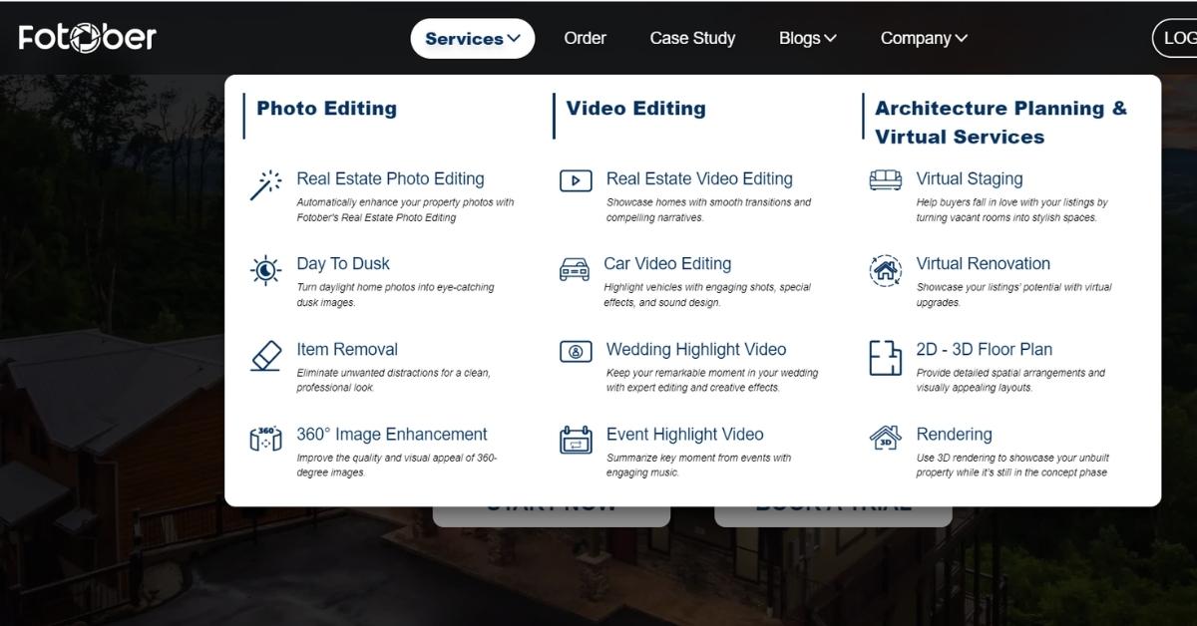Click the Real Estate Video Editing play icon
This screenshot has width=1197, height=626.
[576, 180]
